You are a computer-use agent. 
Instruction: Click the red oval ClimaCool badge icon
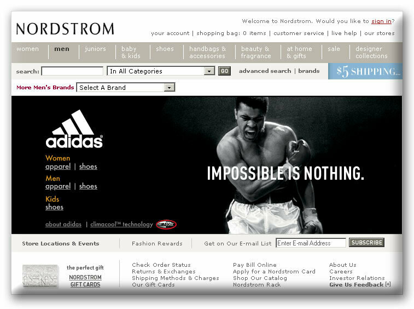click(x=166, y=224)
